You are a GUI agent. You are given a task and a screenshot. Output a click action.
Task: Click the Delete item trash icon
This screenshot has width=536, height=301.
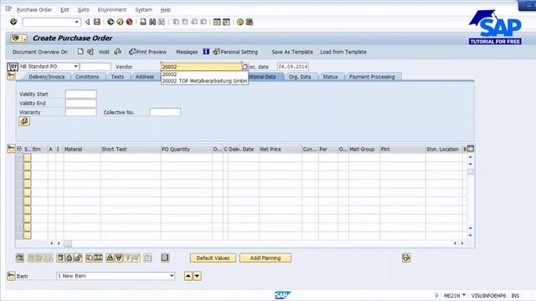click(60, 258)
